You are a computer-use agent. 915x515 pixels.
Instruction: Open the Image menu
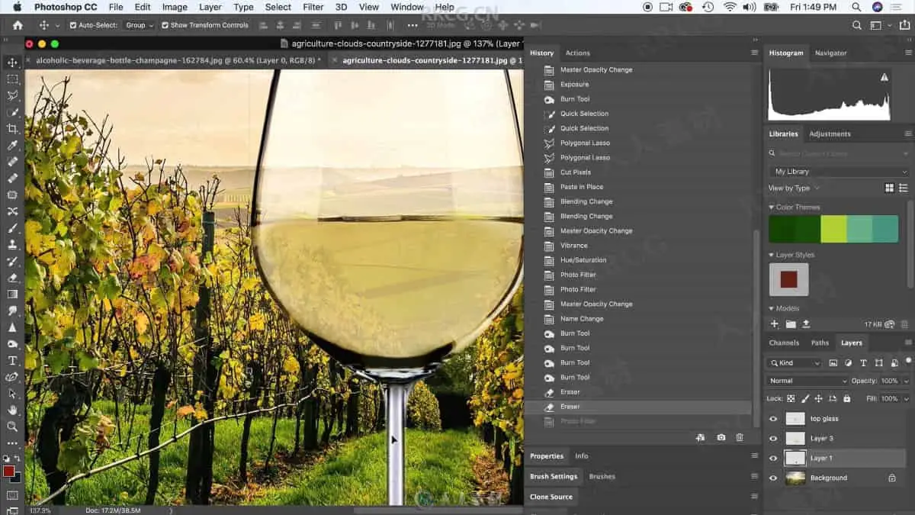click(175, 7)
